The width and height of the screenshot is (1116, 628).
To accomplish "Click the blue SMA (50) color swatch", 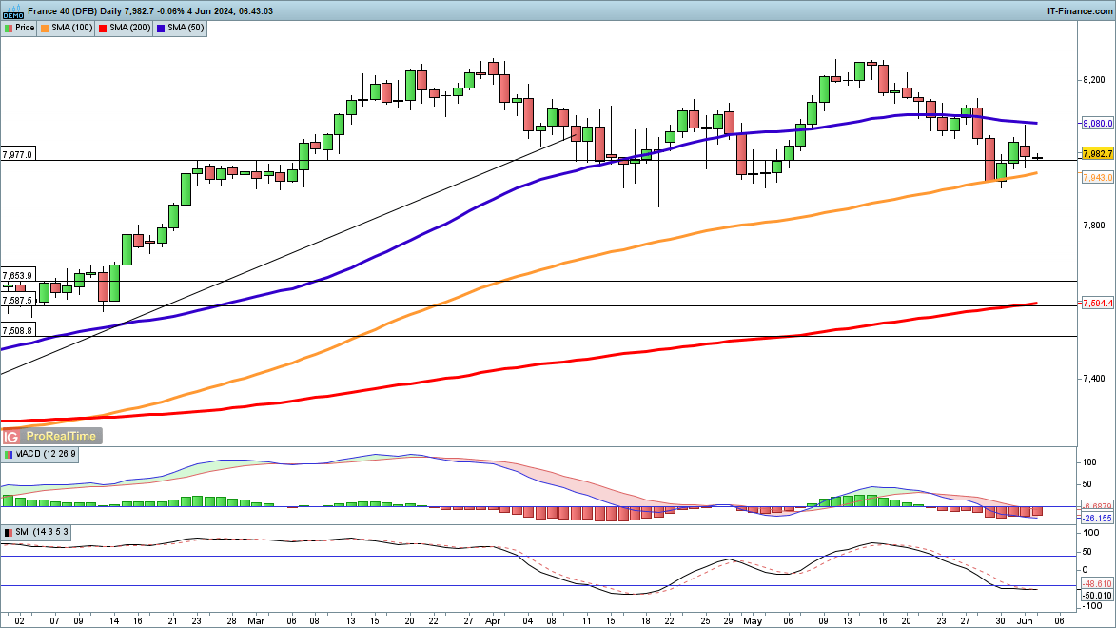I will coord(163,29).
